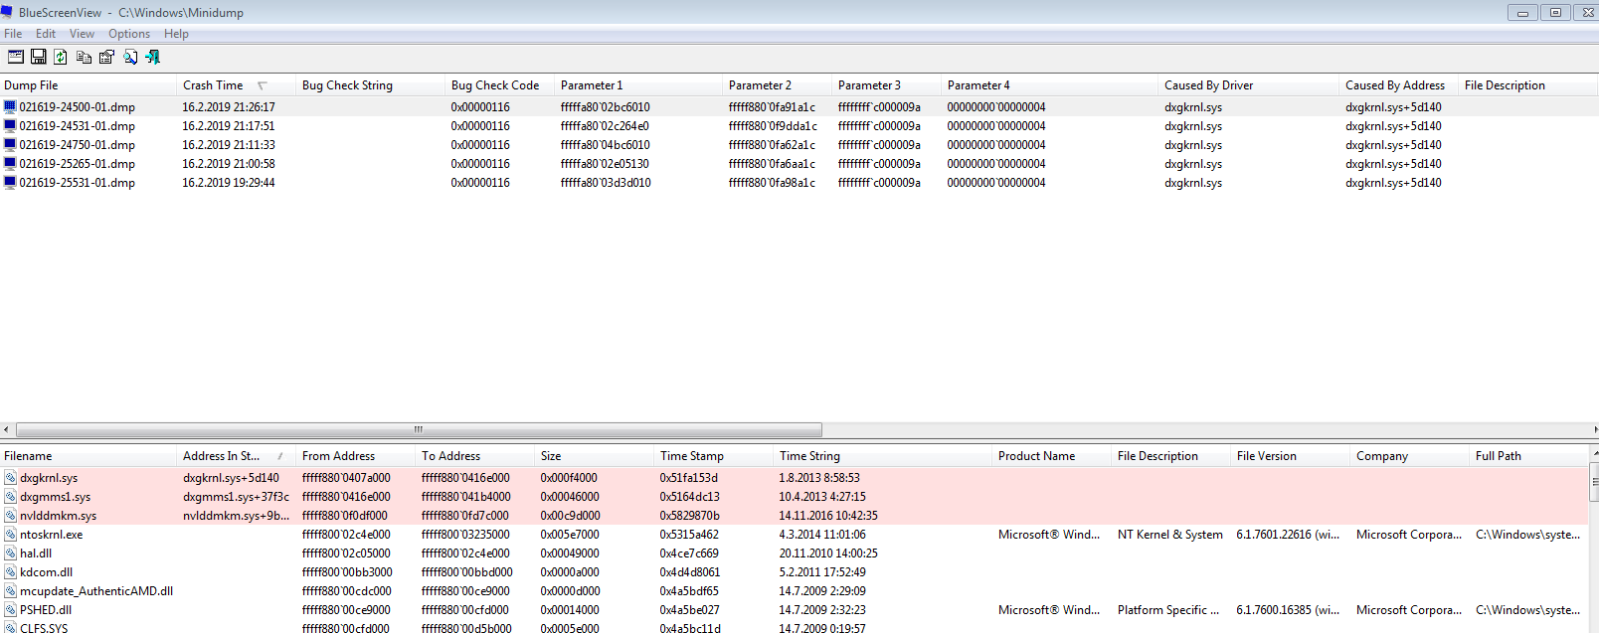The width and height of the screenshot is (1599, 633).
Task: Click the upper pane horizontal scrollbar right arrow
Action: [1594, 430]
